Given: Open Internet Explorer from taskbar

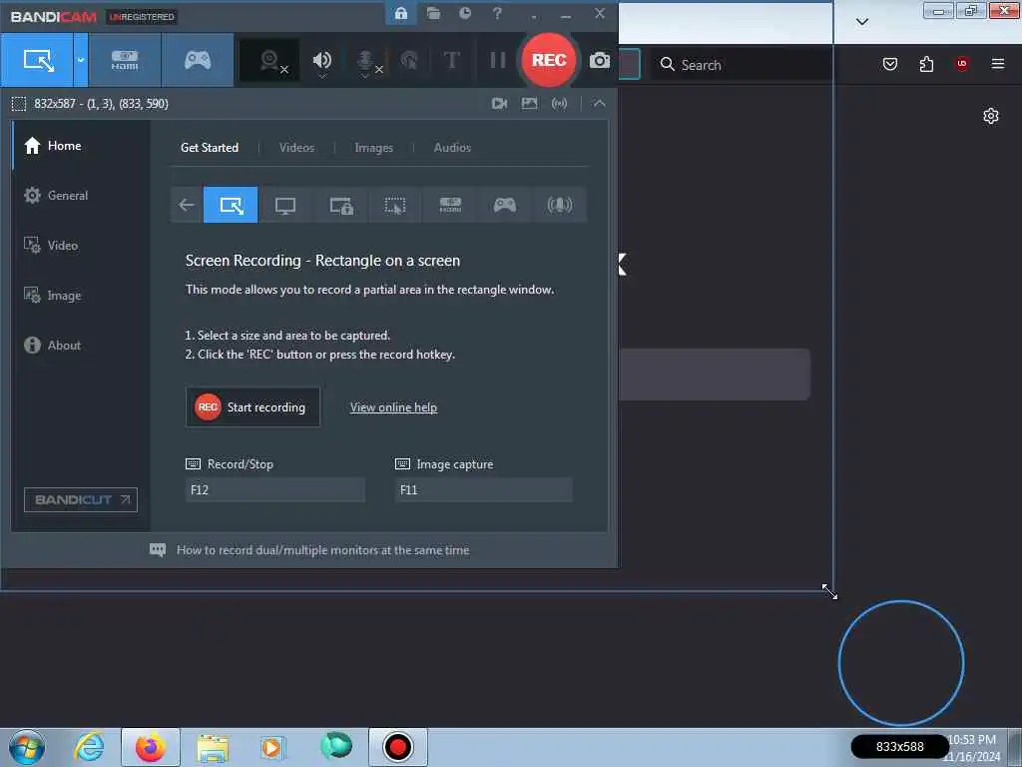Looking at the screenshot, I should point(89,747).
